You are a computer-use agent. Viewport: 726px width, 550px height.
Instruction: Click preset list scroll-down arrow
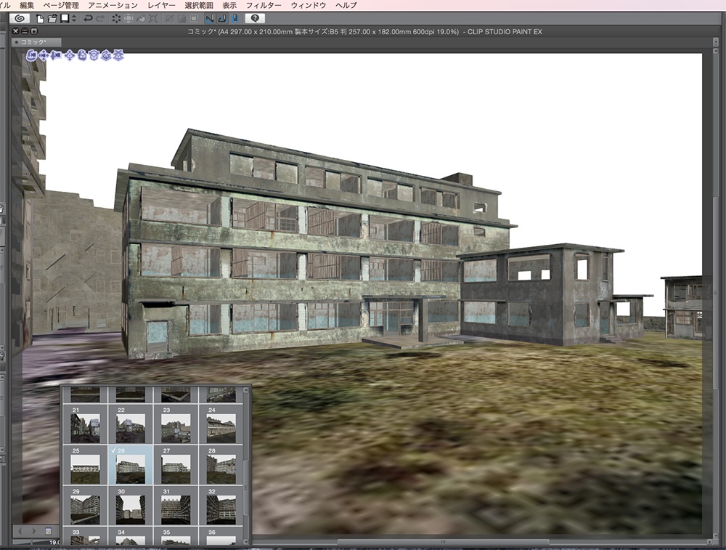coord(246,541)
